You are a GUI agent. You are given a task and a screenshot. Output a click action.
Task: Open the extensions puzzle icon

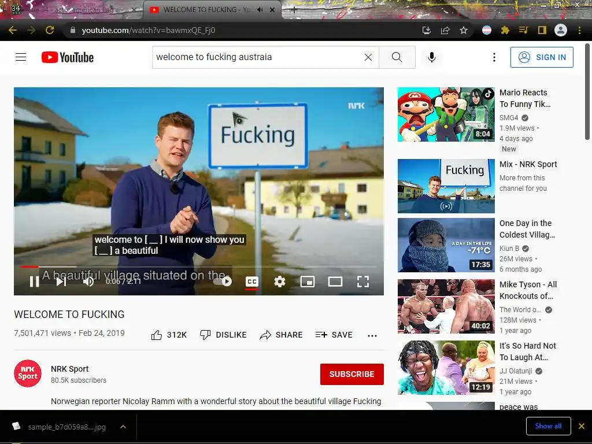pos(505,30)
